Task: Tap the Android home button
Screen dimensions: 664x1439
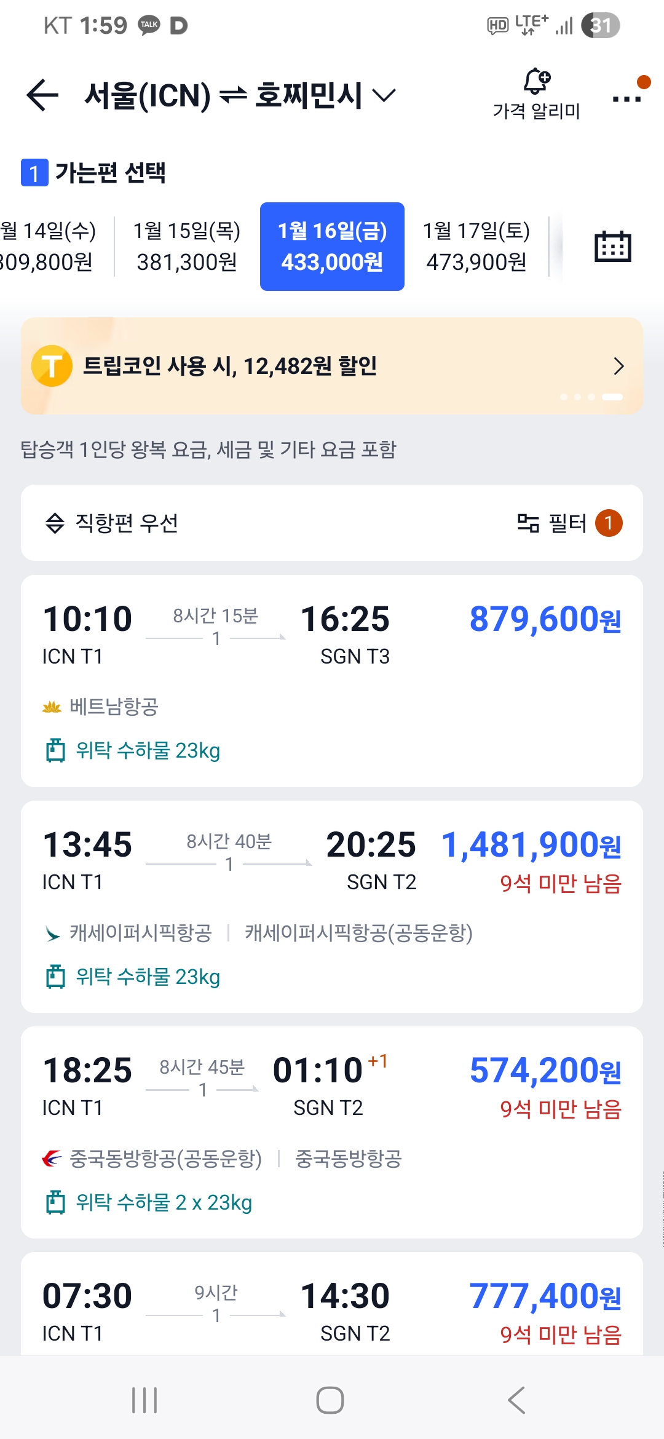Action: tap(330, 1400)
